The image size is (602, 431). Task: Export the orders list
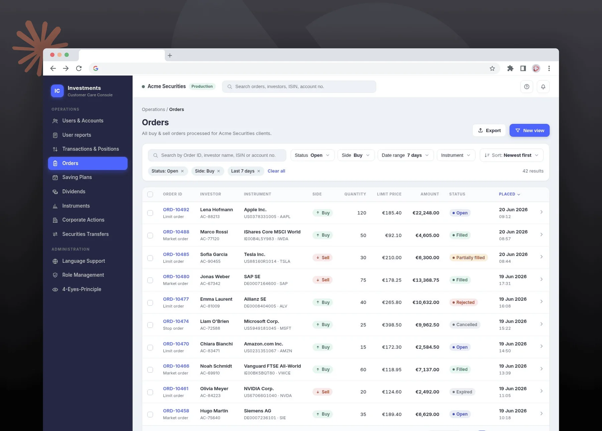pyautogui.click(x=489, y=130)
